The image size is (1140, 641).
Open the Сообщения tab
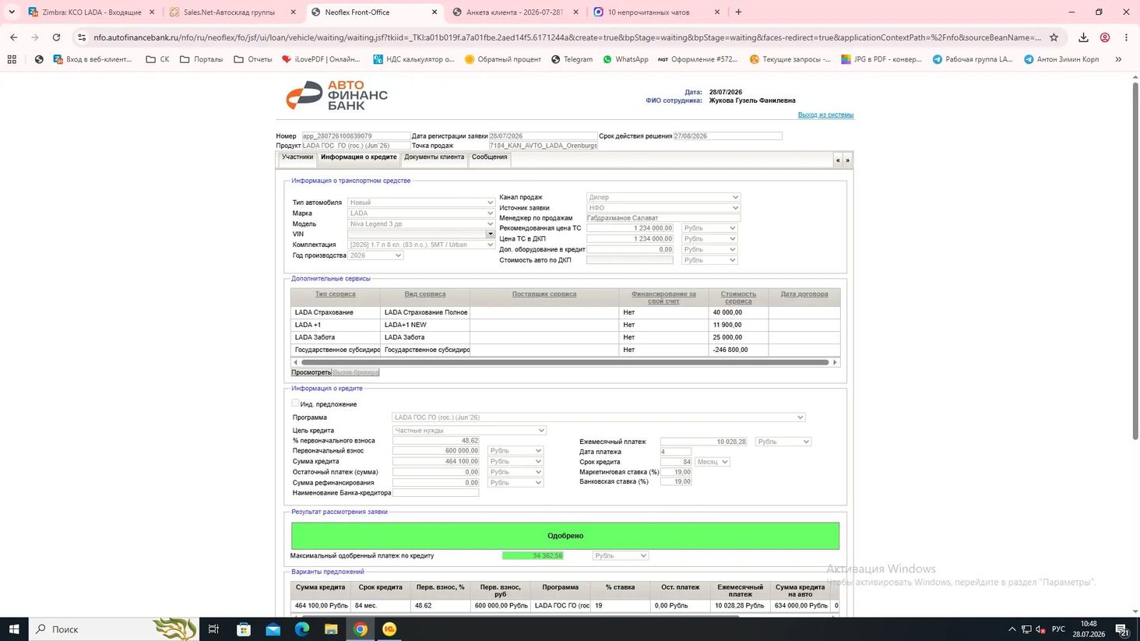[x=489, y=157]
